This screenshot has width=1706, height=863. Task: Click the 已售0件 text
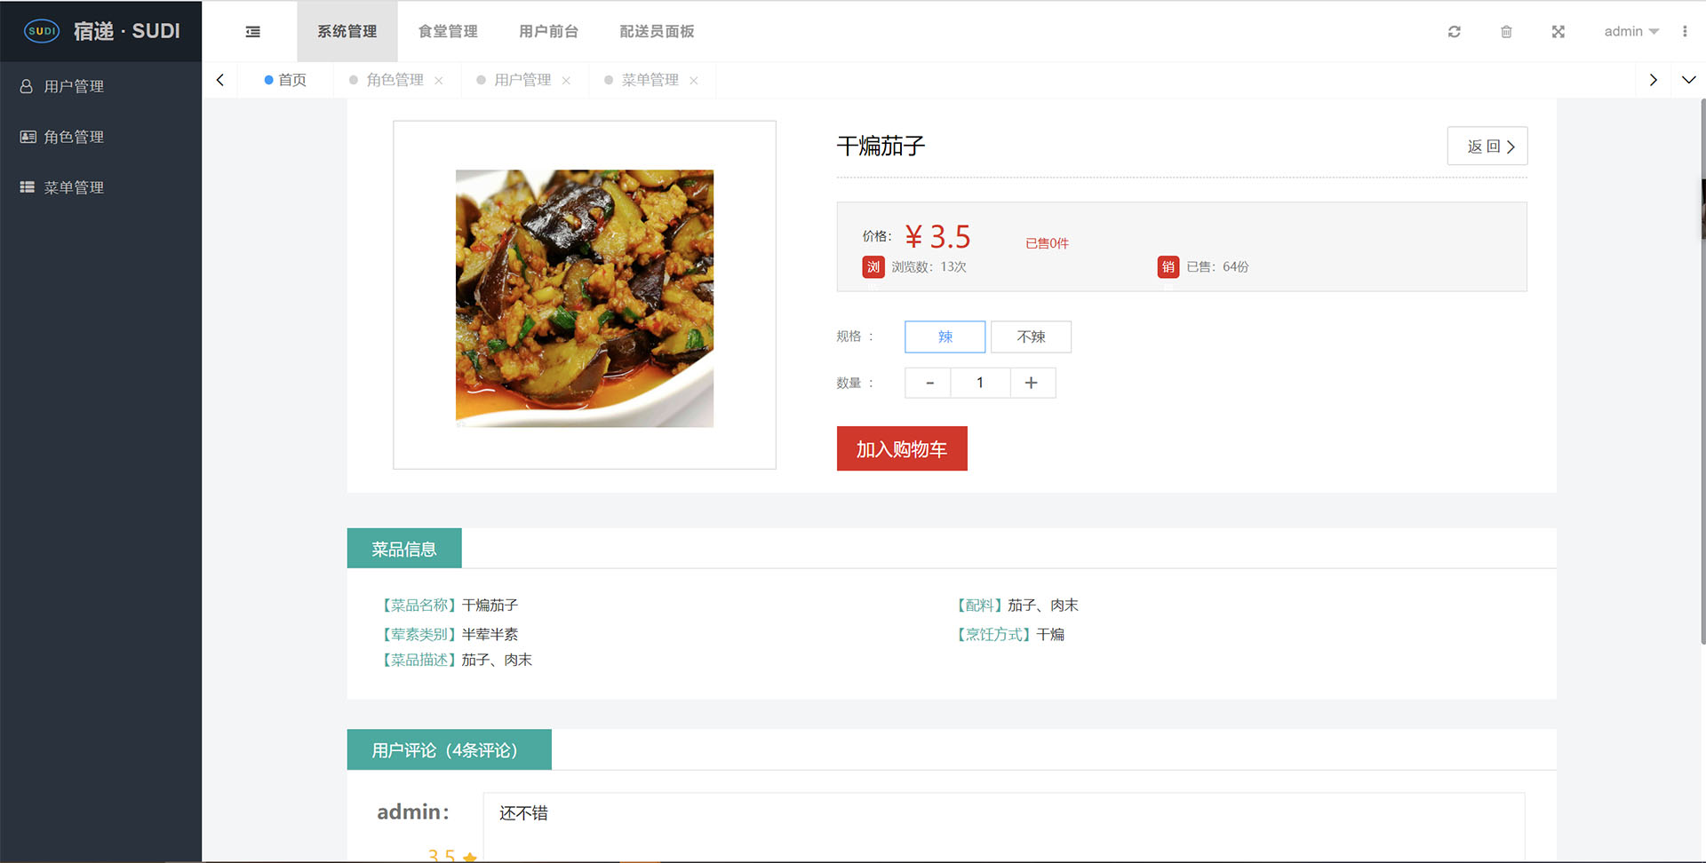(1047, 243)
